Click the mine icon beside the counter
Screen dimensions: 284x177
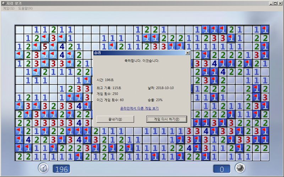(240, 168)
